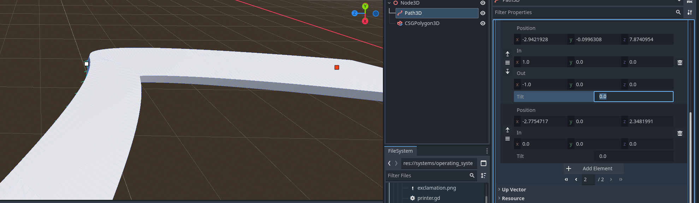Go to next page of points
699x203 pixels.
point(611,179)
